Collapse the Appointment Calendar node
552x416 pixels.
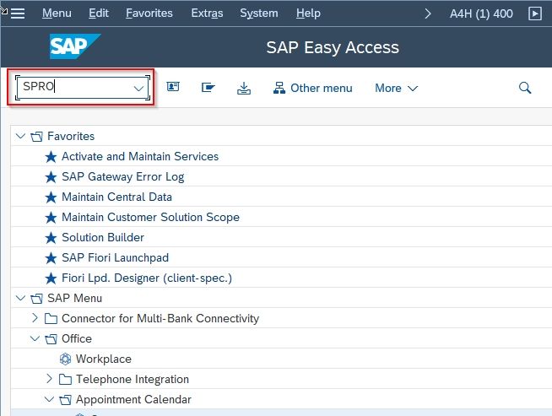[x=49, y=399]
